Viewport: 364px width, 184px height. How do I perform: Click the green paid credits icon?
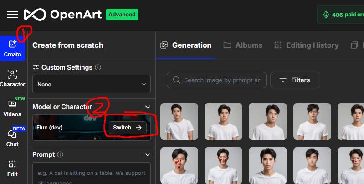pyautogui.click(x=326, y=15)
